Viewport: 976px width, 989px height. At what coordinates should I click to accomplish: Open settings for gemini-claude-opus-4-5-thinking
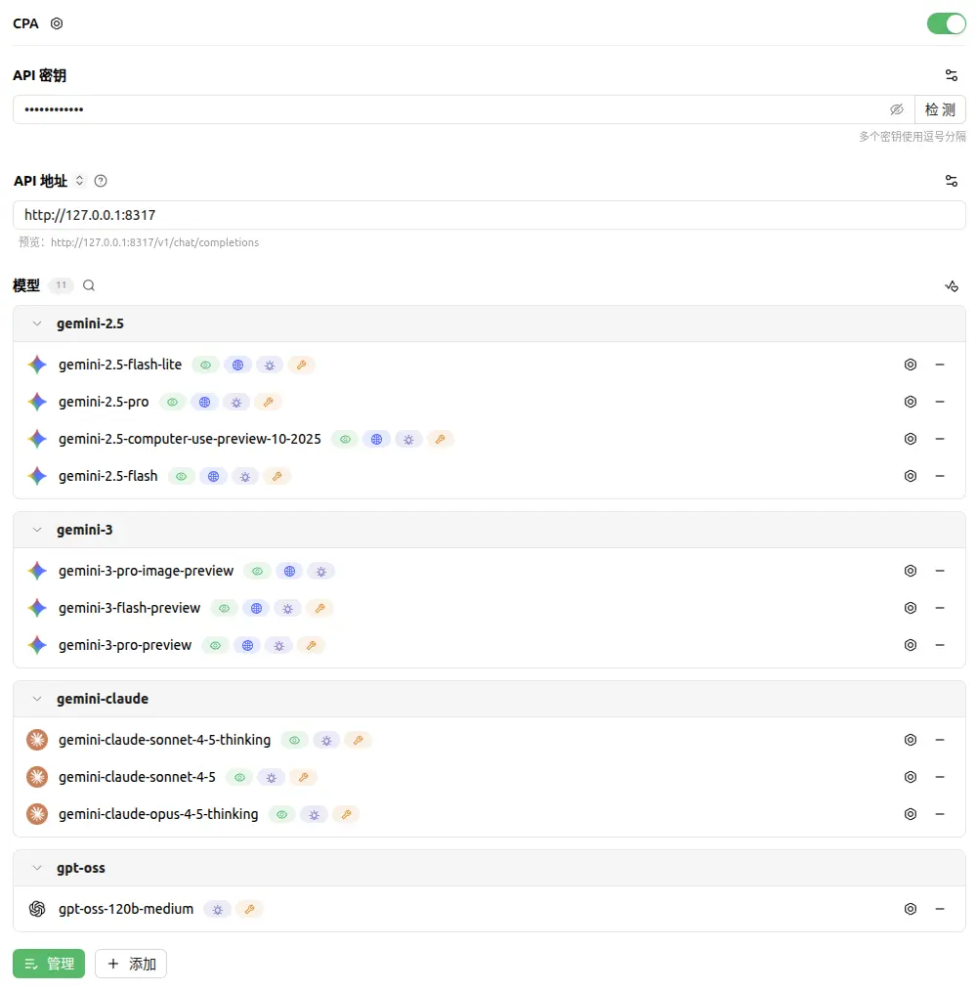click(x=911, y=814)
